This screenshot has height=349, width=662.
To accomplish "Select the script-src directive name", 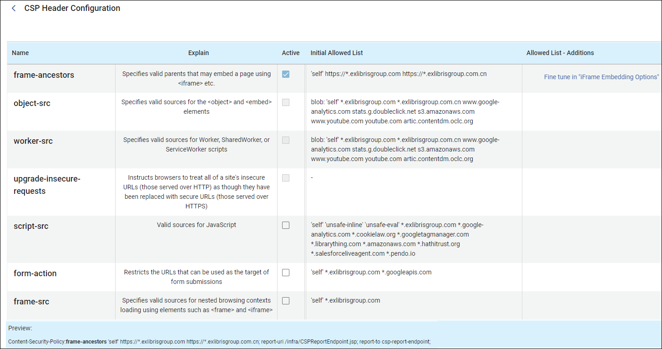I will 31,226.
